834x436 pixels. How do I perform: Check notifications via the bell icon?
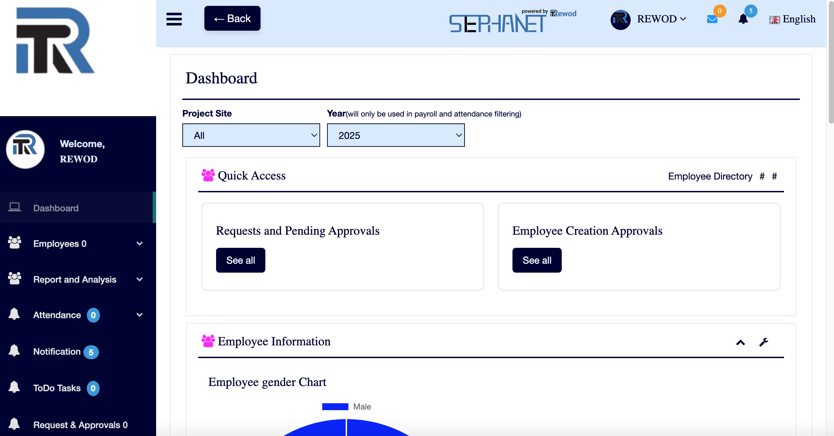tap(743, 20)
